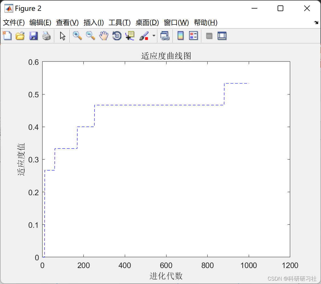Image resolution: width=321 pixels, height=284 pixels.
Task: Open the 插入(I) menu
Action: coord(94,23)
